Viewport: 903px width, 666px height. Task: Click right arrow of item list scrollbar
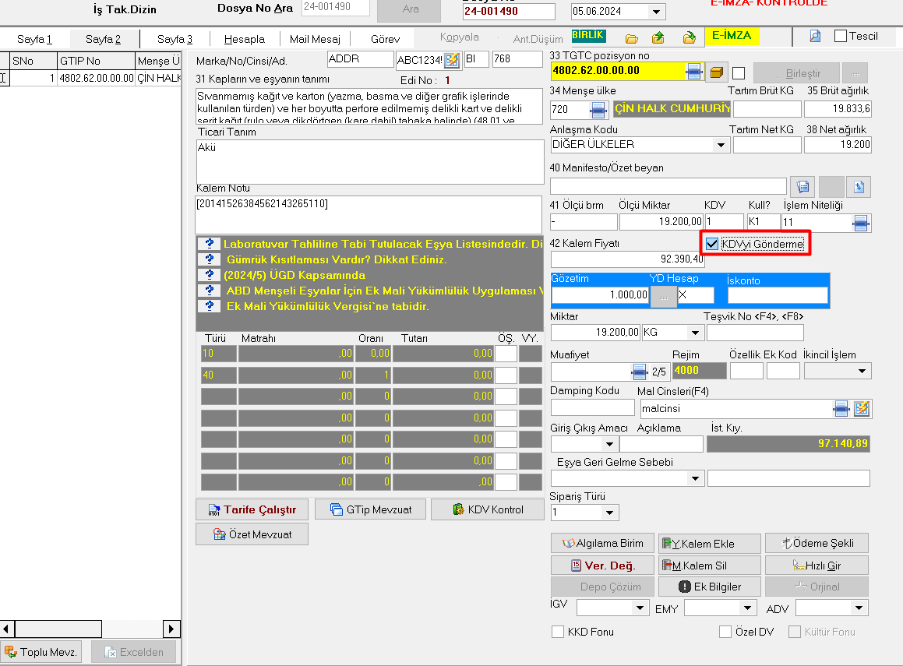tap(171, 629)
